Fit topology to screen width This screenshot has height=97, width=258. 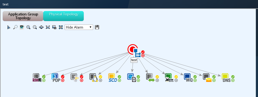[x=41, y=27]
